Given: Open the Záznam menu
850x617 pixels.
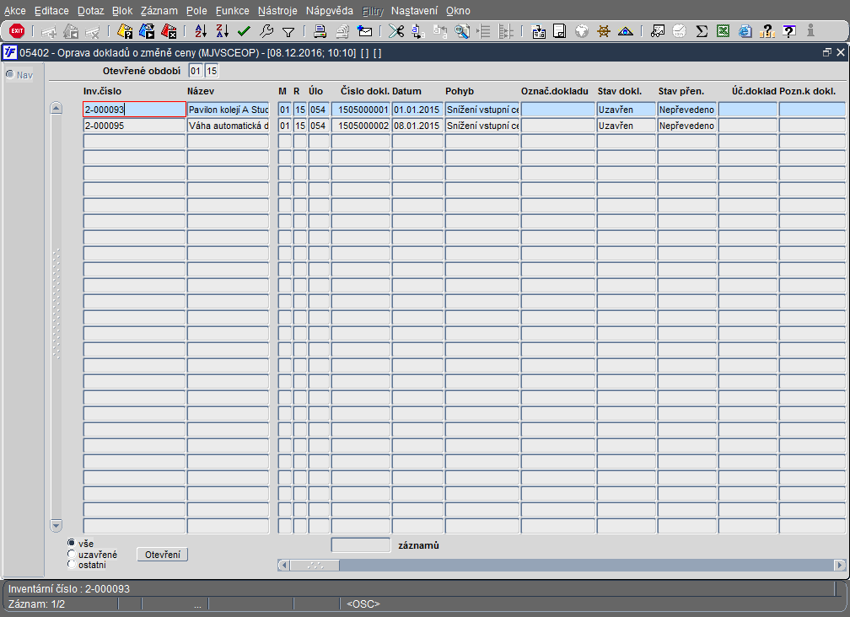Looking at the screenshot, I should pyautogui.click(x=159, y=11).
